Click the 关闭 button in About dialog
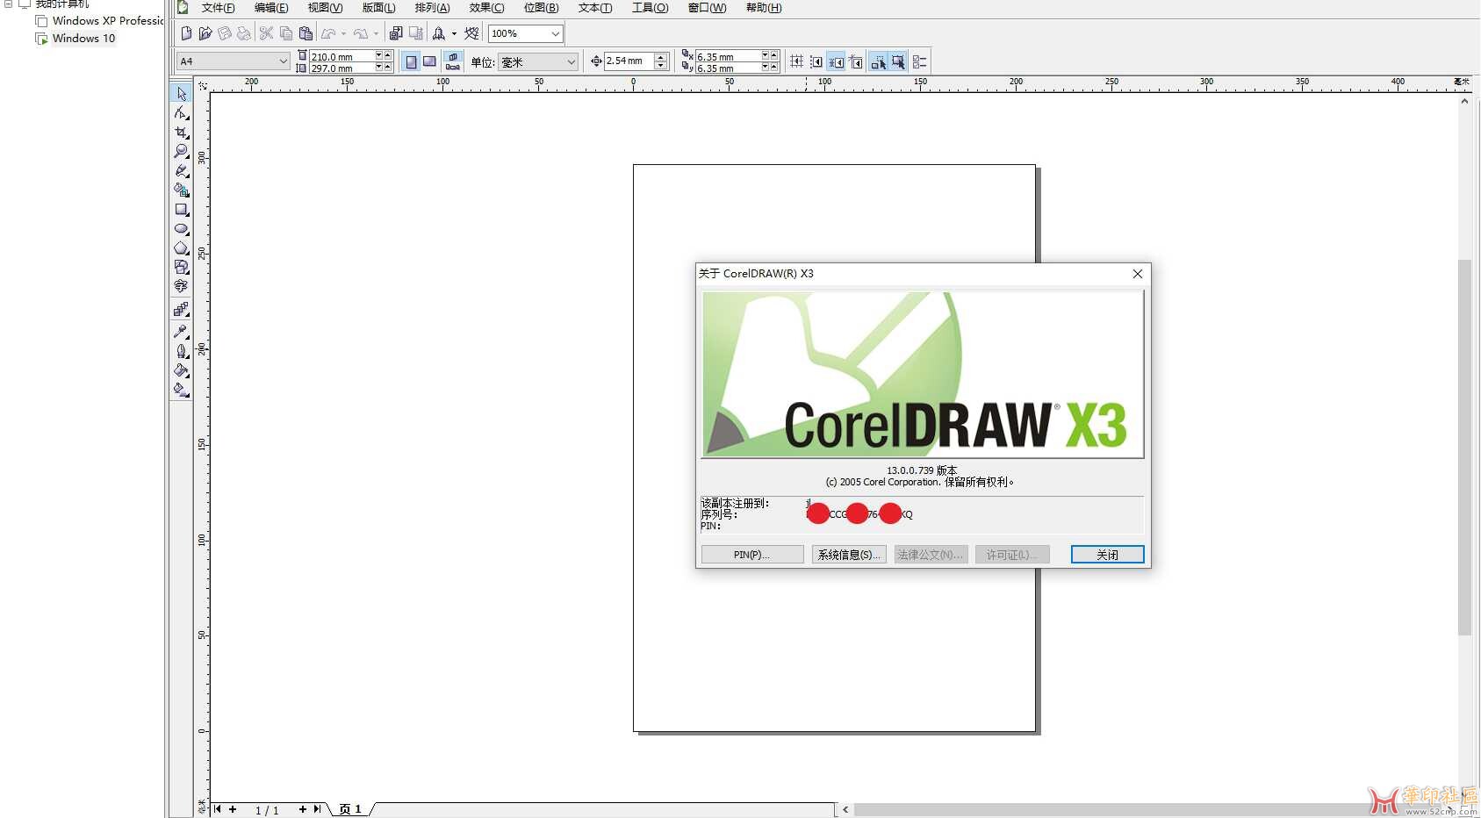The image size is (1481, 818). pyautogui.click(x=1107, y=555)
